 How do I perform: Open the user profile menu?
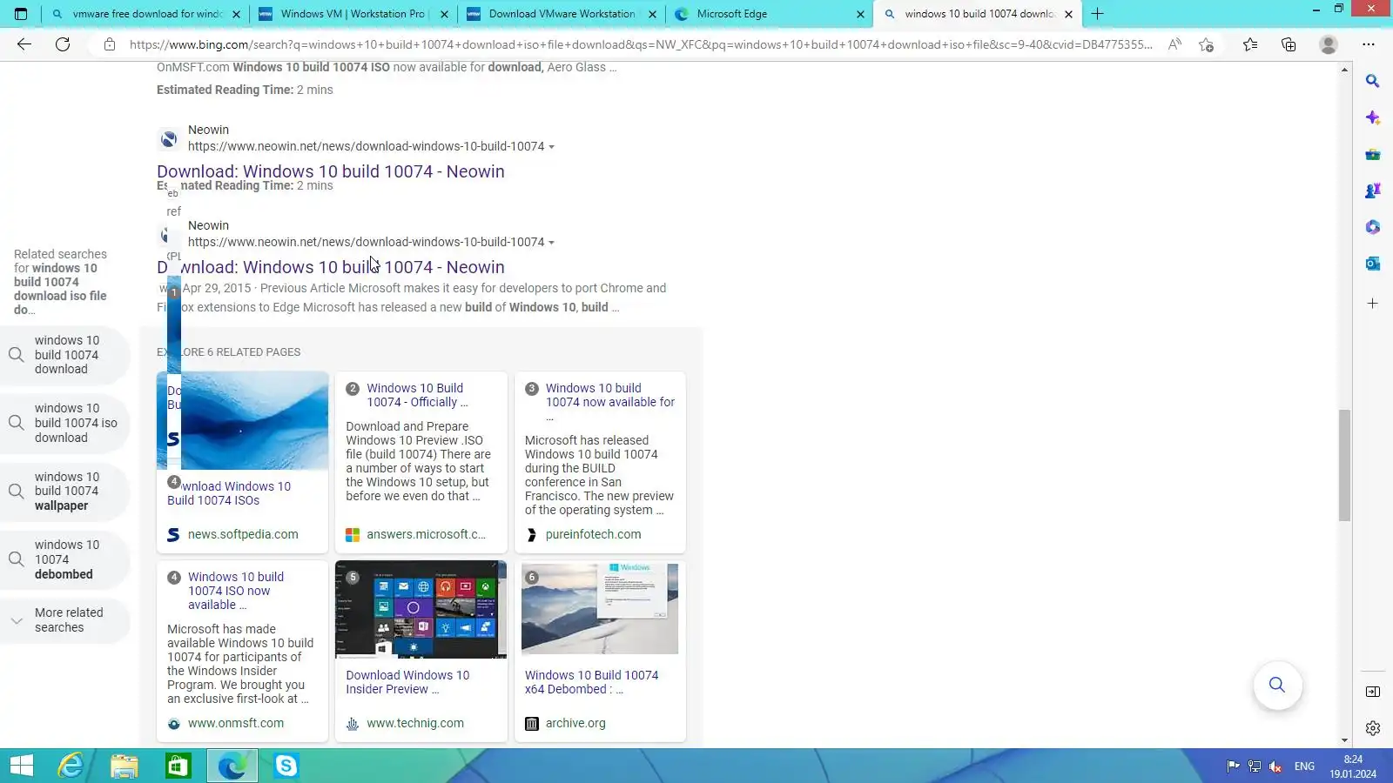click(1328, 44)
